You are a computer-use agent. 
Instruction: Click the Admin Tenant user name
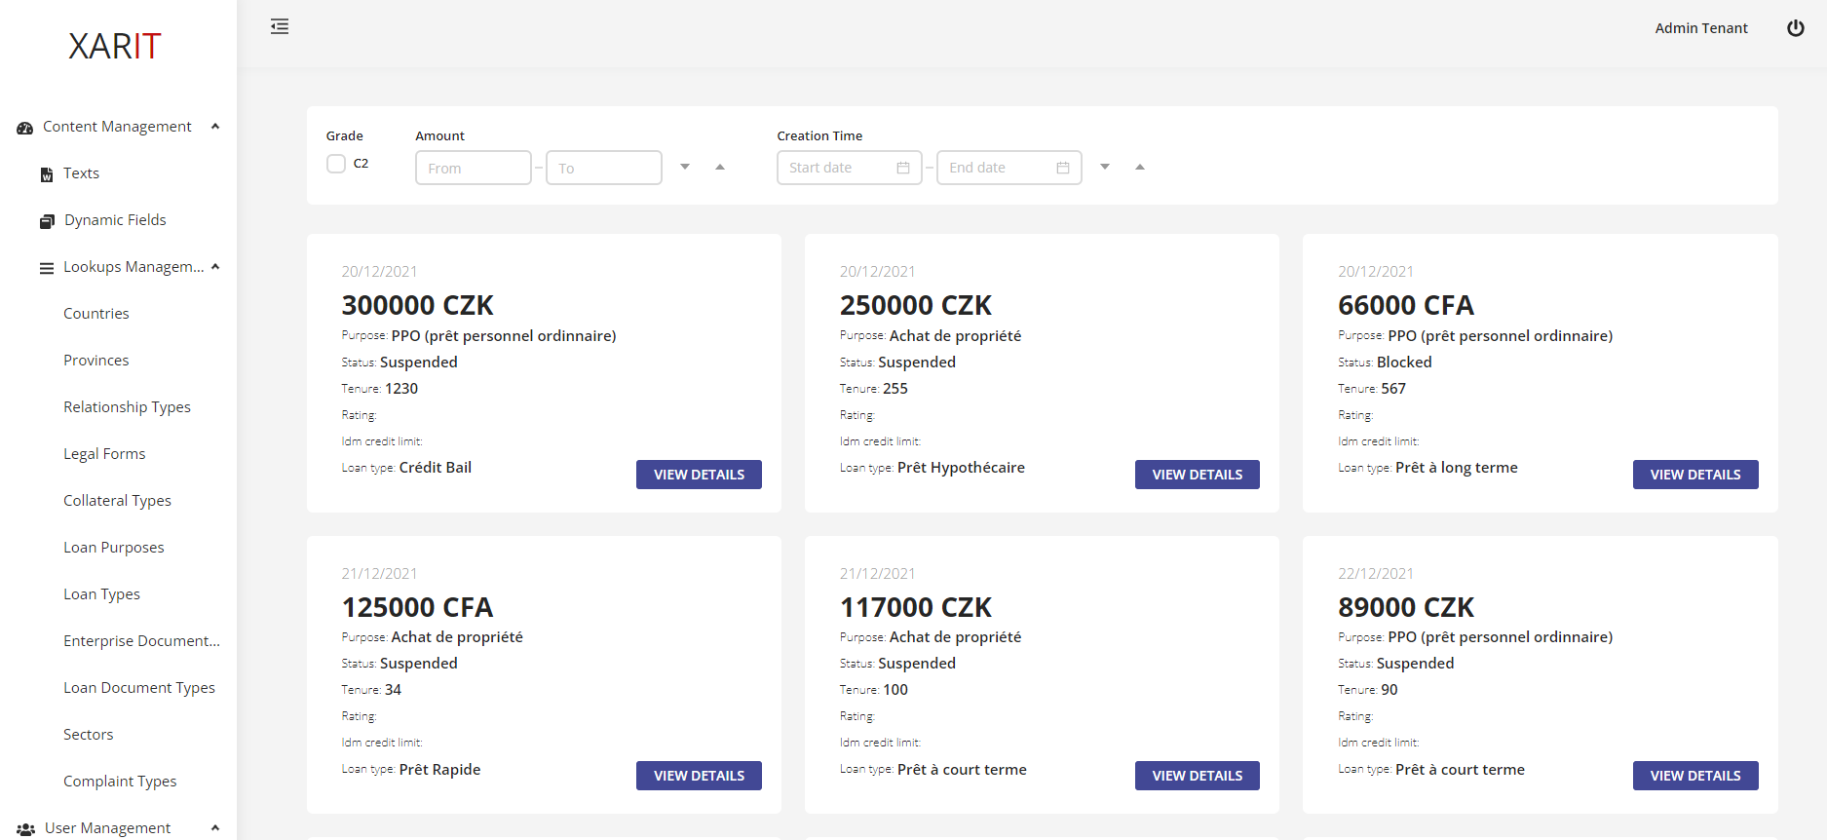point(1700,28)
